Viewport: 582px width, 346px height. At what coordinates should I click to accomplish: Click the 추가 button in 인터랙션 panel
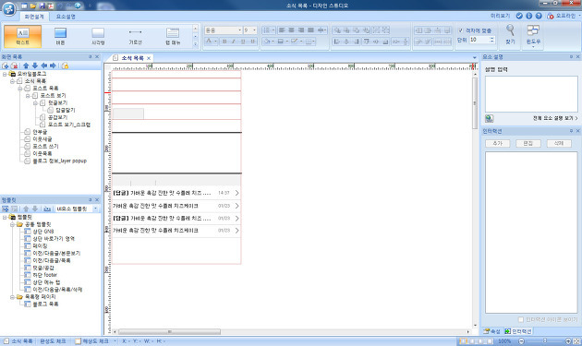[497, 144]
